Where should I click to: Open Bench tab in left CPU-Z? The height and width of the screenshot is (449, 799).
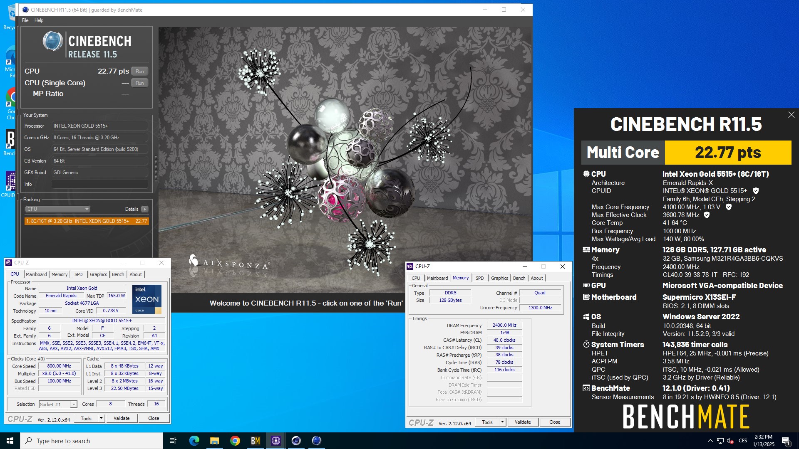pyautogui.click(x=118, y=274)
